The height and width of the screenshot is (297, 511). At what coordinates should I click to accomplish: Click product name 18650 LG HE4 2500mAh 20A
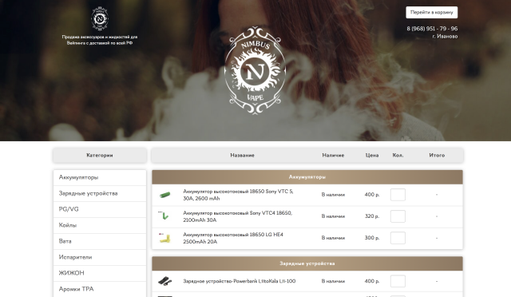(x=233, y=238)
